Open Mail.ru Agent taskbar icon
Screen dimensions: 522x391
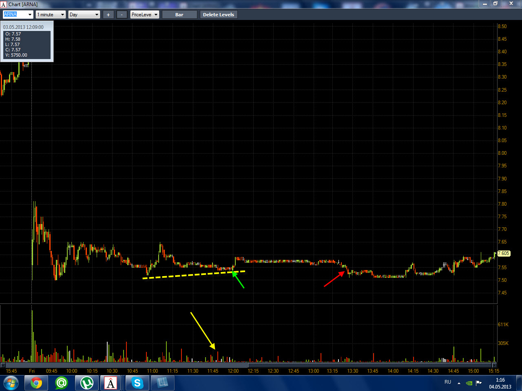tap(62, 383)
